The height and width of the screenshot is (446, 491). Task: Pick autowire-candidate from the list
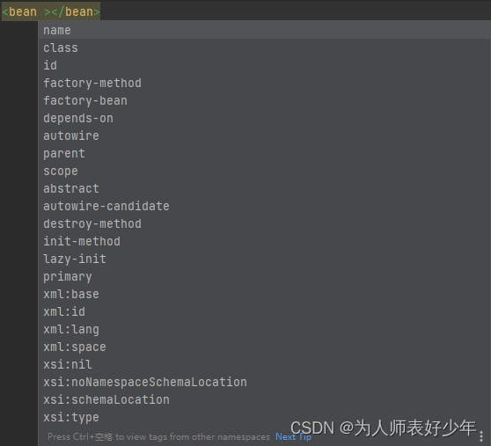264,206
